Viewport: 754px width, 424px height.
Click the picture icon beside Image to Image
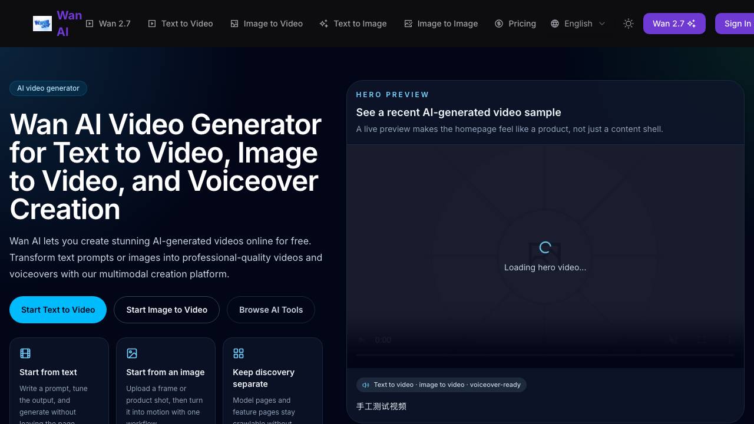[x=408, y=24]
